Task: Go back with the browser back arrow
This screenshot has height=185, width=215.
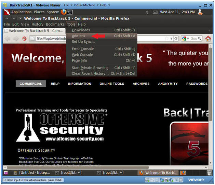Action: (8, 39)
